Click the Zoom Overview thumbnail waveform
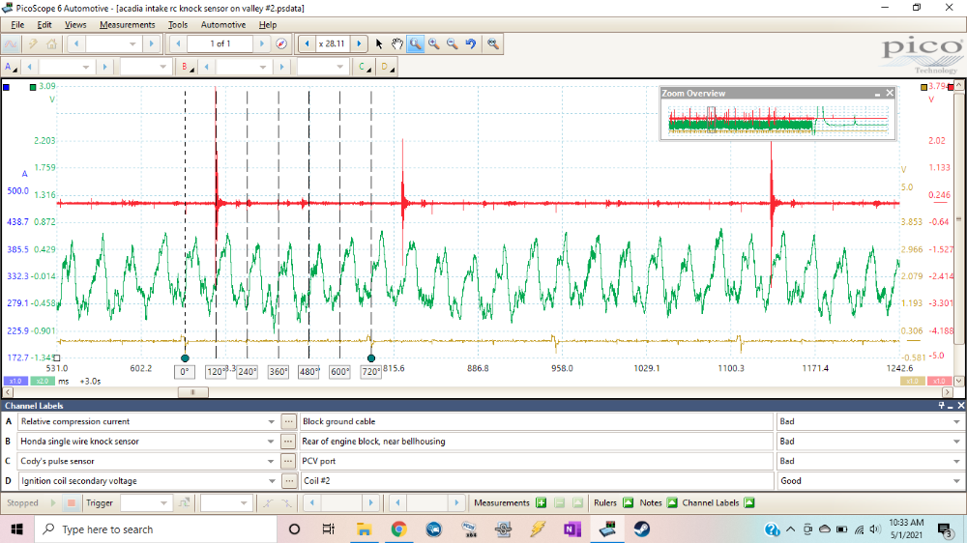The width and height of the screenshot is (967, 543). click(x=777, y=120)
